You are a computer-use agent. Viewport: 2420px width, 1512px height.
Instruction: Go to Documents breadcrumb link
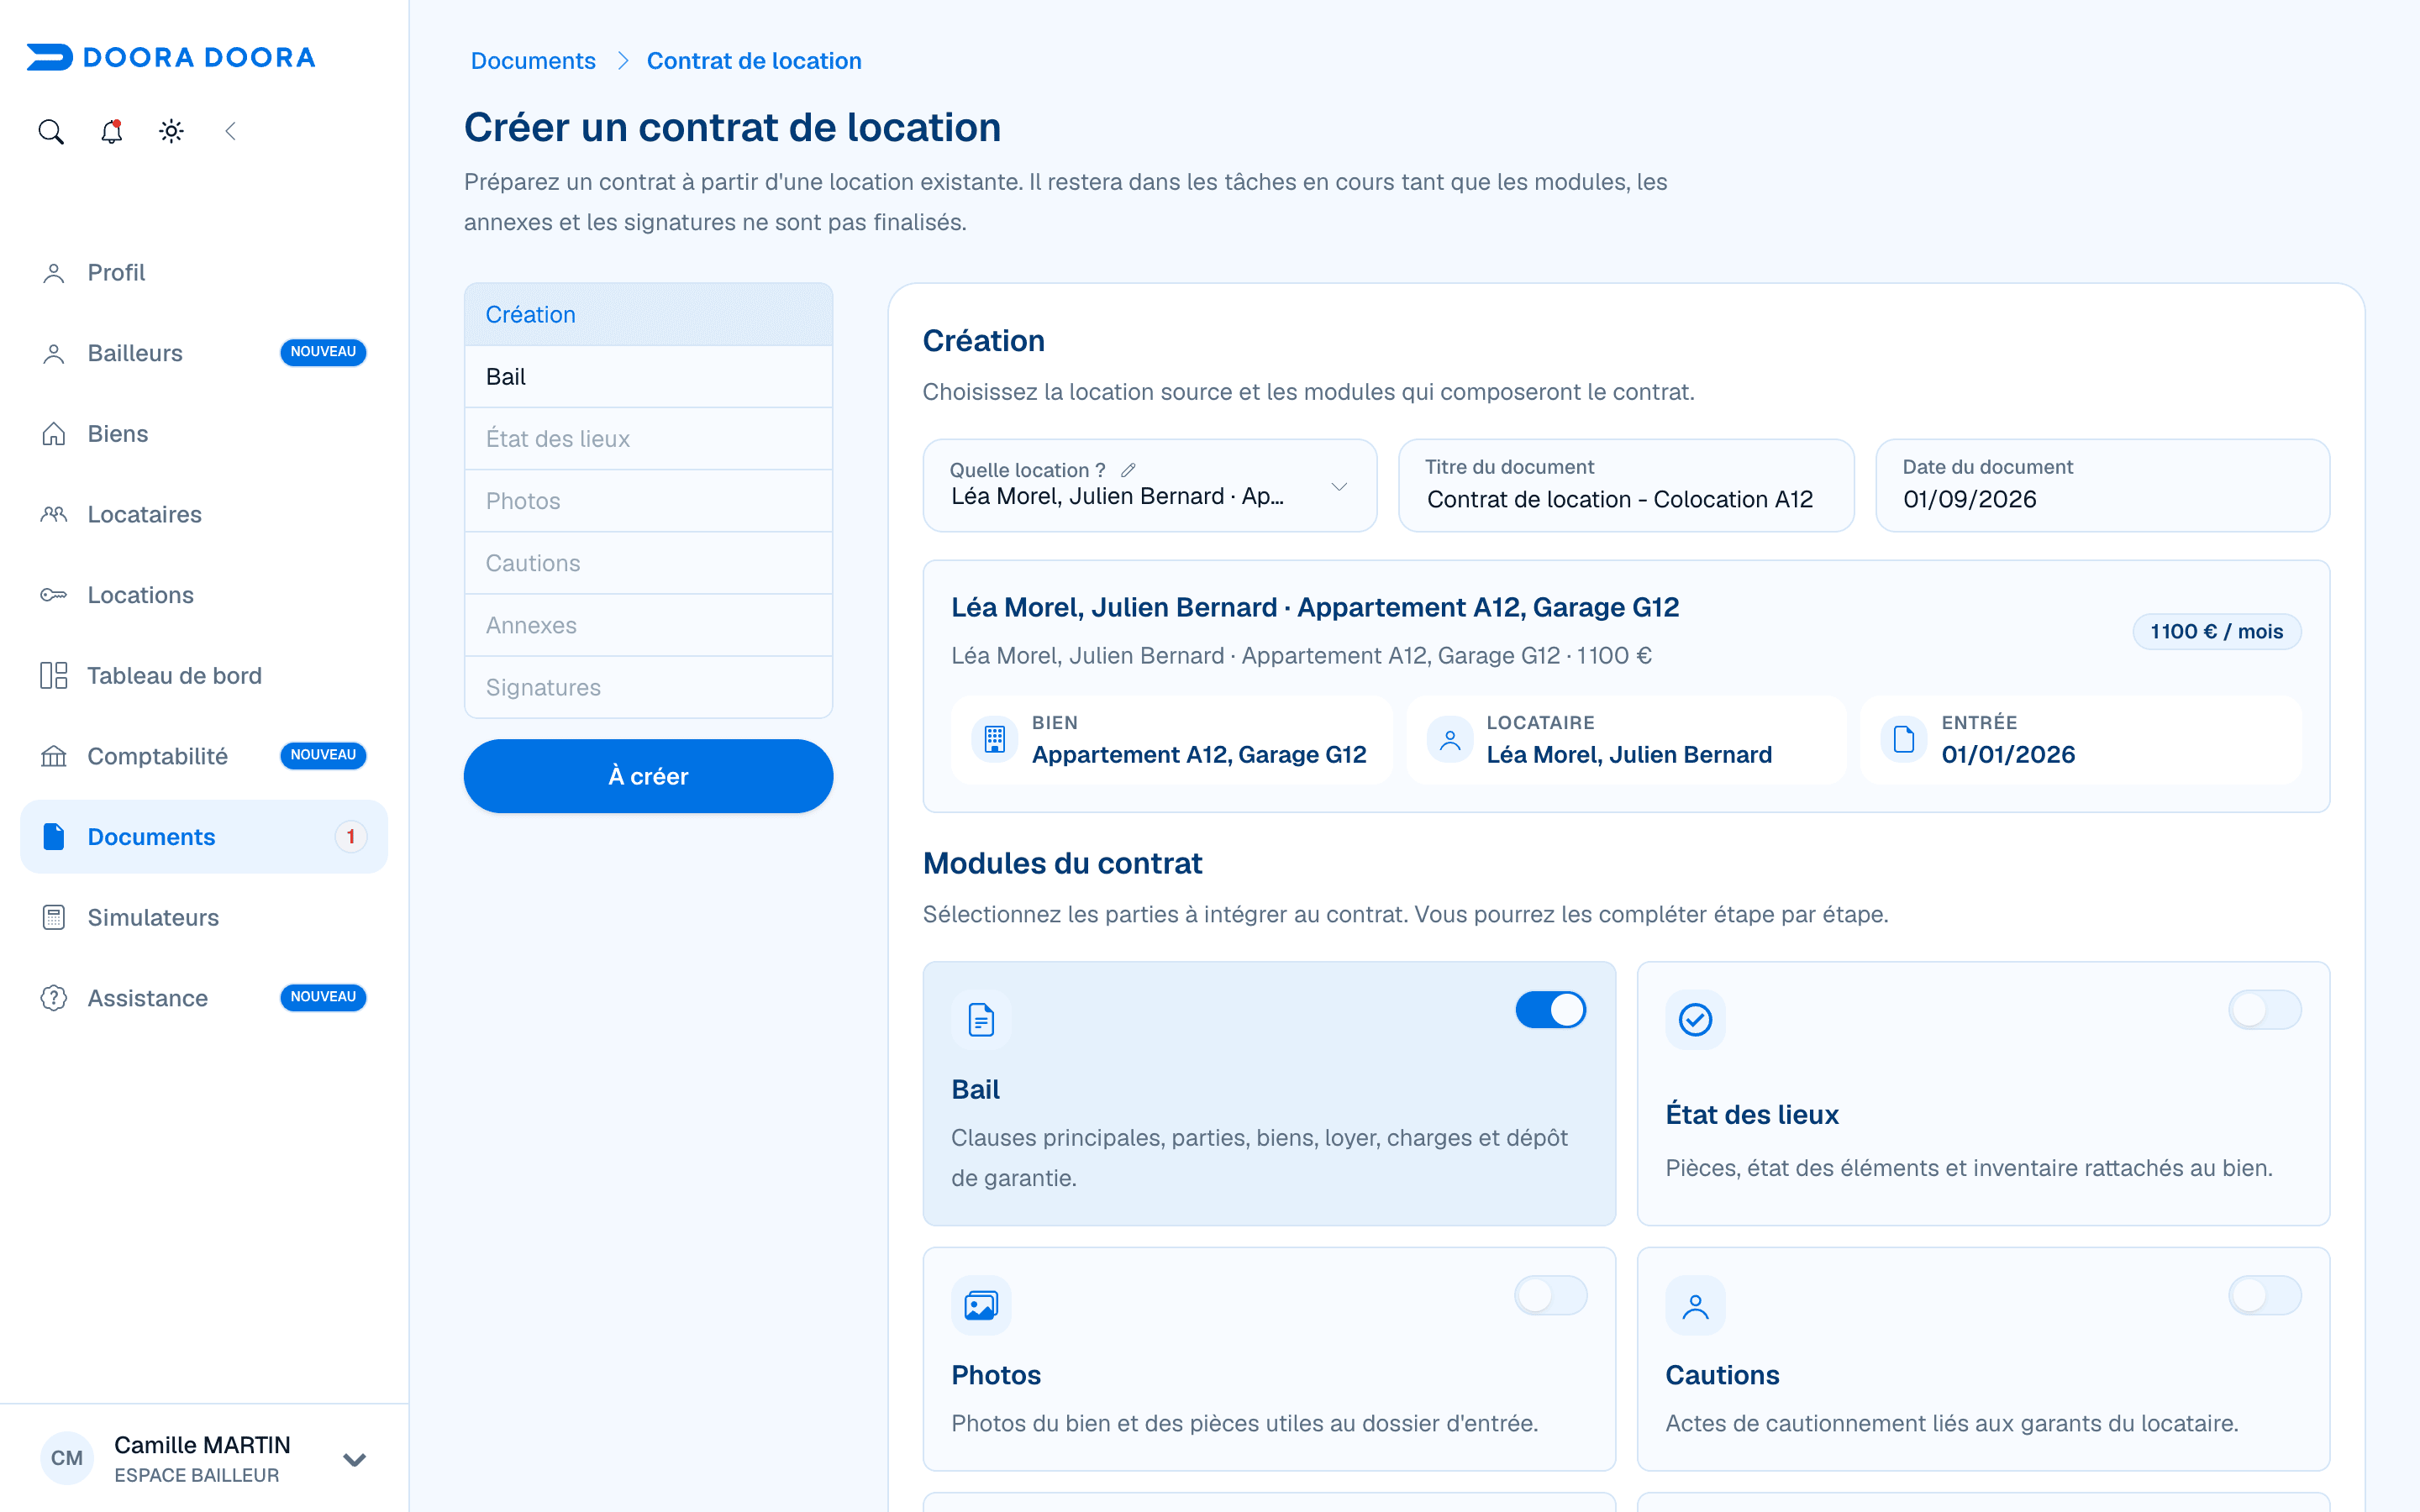pyautogui.click(x=533, y=61)
